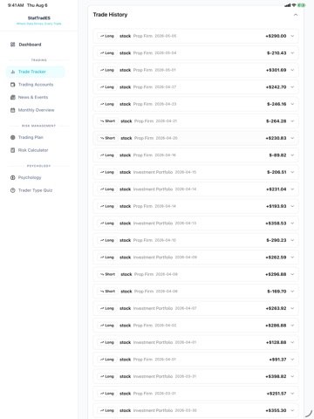Click Investment Portfolio label on 2026-04-15 trade

coord(153,172)
